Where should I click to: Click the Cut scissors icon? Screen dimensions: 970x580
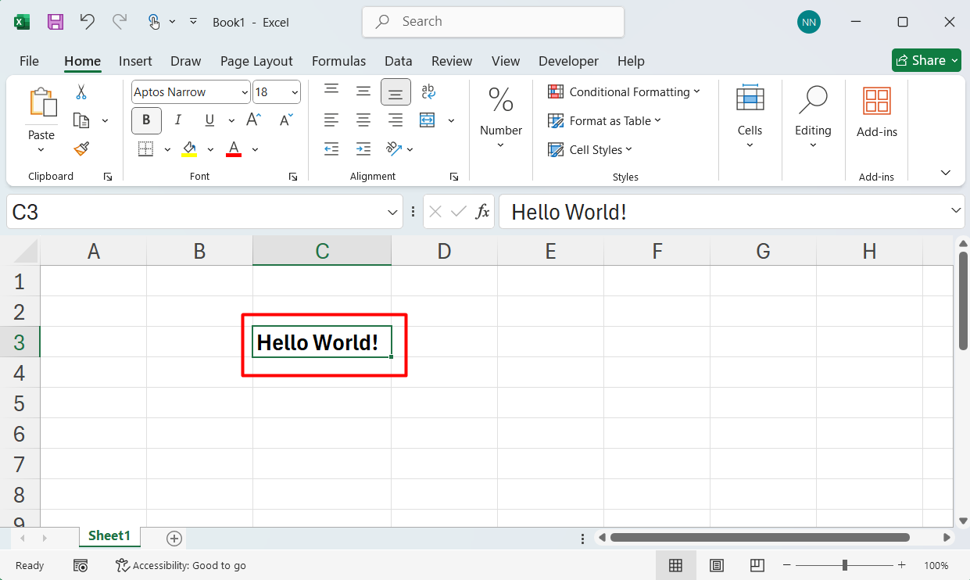pos(81,92)
